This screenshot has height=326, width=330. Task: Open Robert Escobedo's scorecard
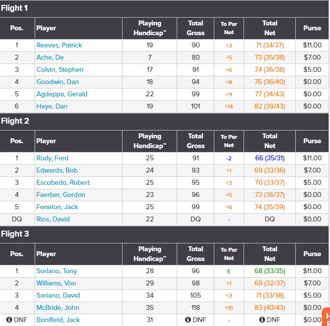63,182
